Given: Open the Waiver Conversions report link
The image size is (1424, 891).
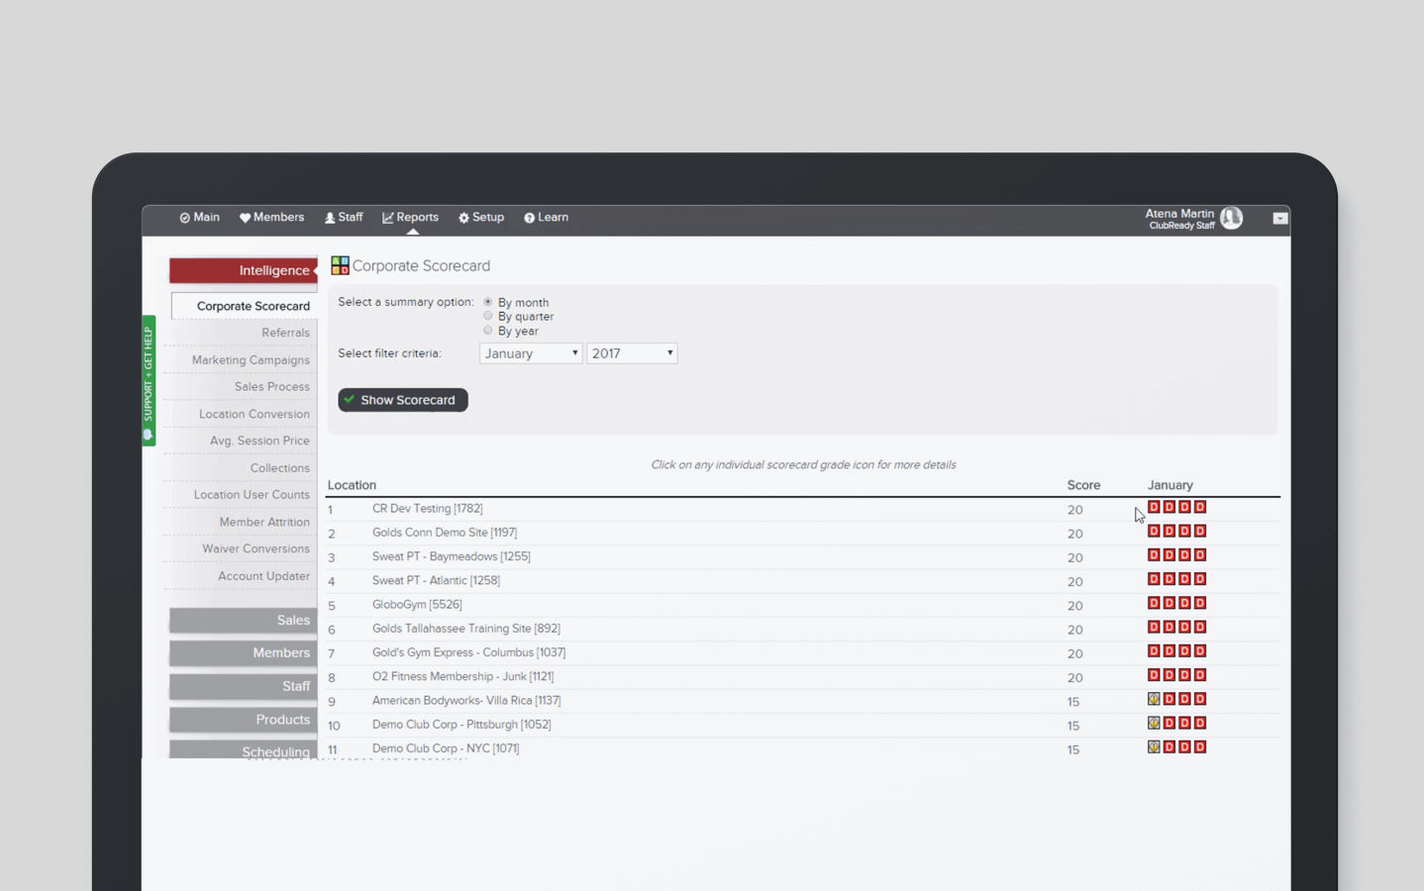Looking at the screenshot, I should point(255,548).
